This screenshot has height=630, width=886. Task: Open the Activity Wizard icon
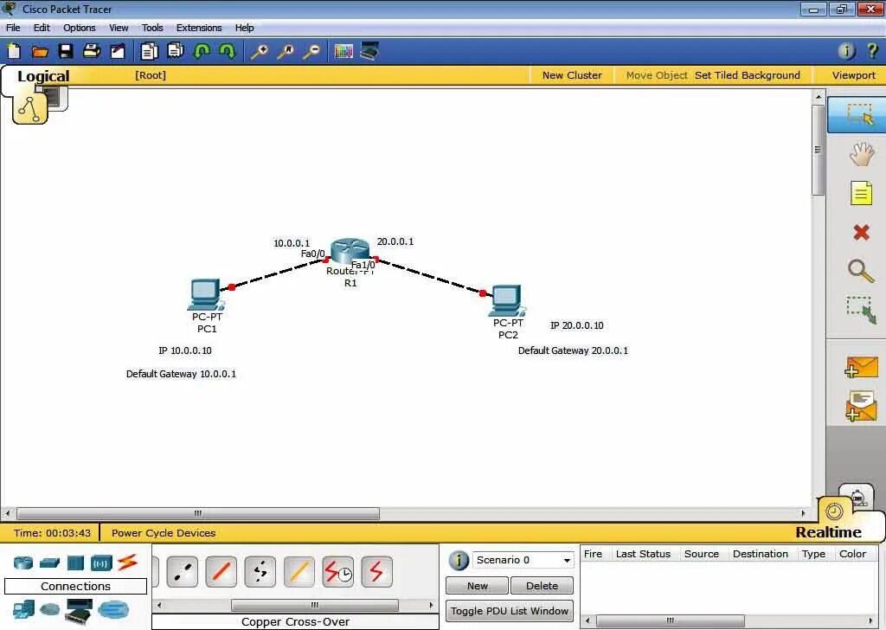pyautogui.click(x=118, y=51)
